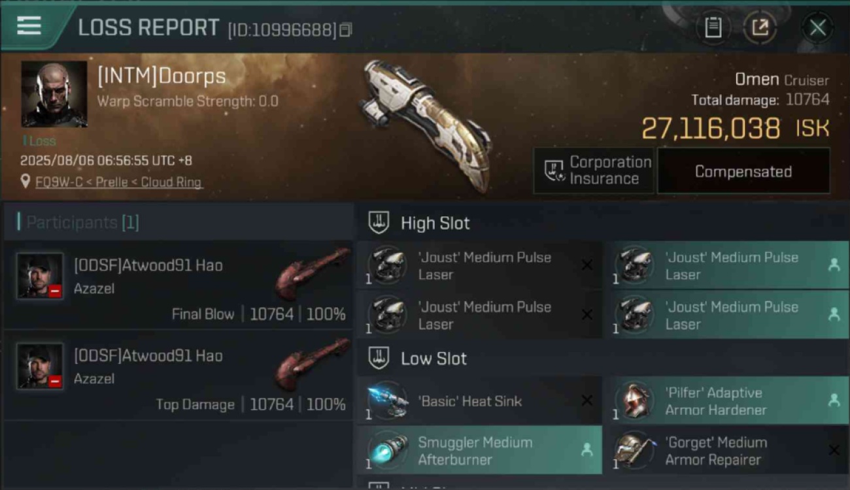Select the 'Basic' Heat Sink module icon
The height and width of the screenshot is (490, 850).
pos(388,401)
